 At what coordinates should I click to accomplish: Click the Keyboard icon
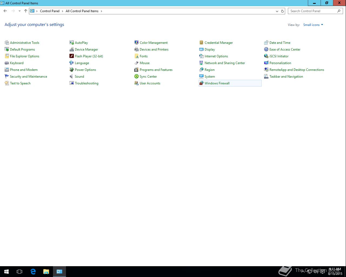(7, 63)
